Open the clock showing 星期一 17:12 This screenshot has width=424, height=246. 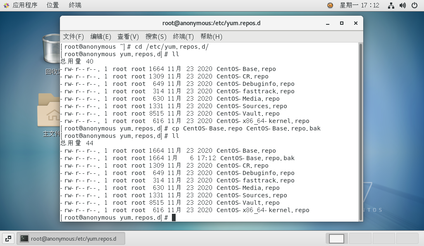pyautogui.click(x=360, y=5)
